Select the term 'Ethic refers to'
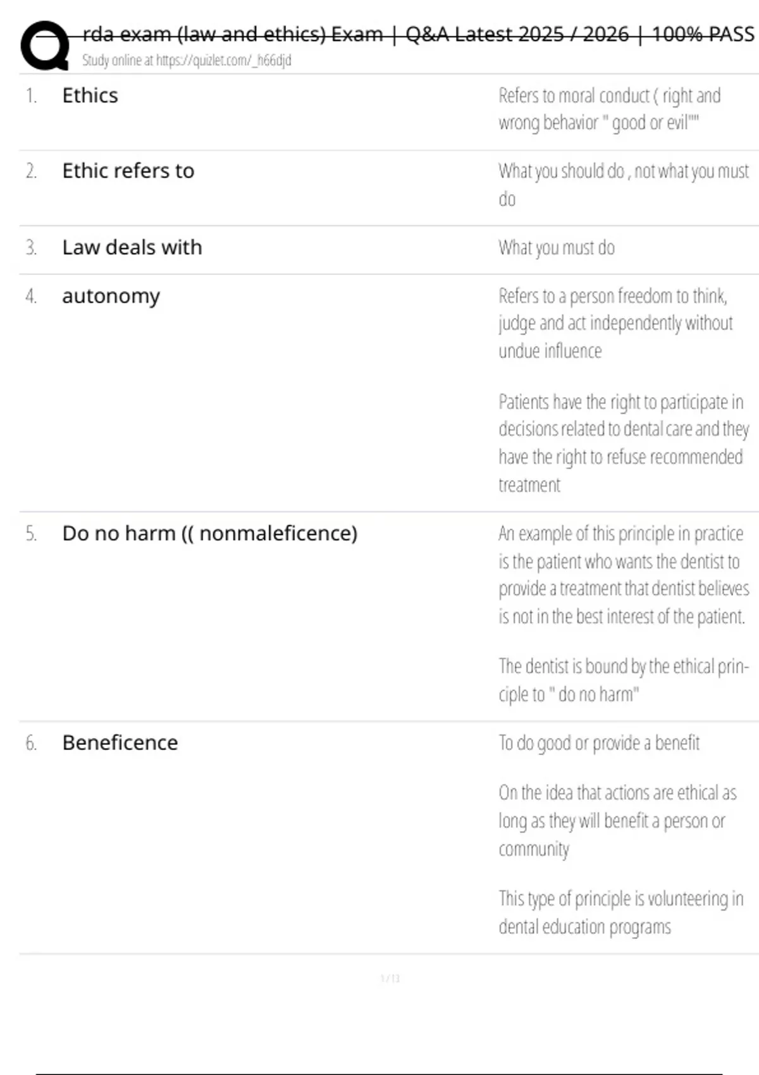759x1075 pixels. click(128, 171)
